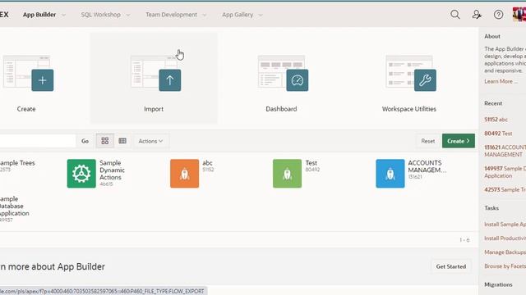526x295 pixels.
Task: Follow the Learn More link
Action: point(501,81)
